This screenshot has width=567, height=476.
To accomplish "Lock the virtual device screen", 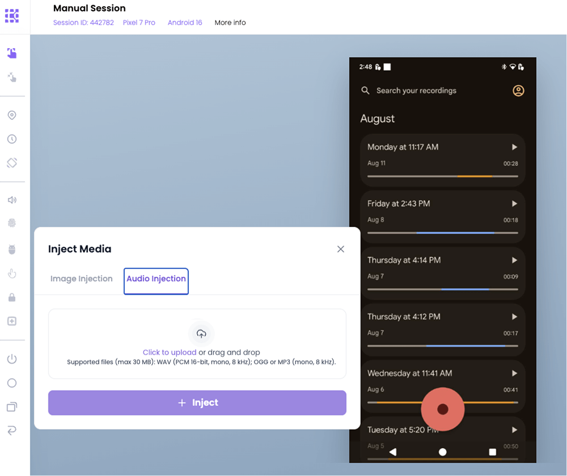I will 12,297.
